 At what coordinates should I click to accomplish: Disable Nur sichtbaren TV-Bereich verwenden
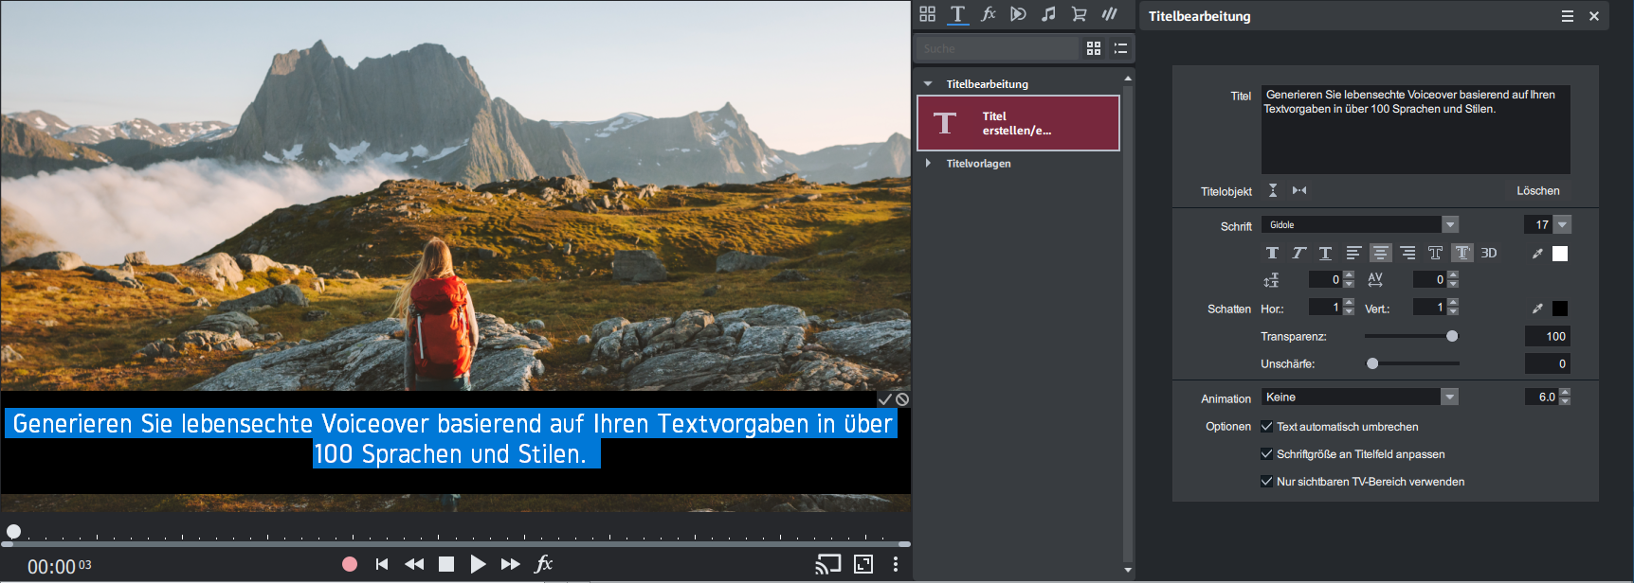click(x=1267, y=482)
